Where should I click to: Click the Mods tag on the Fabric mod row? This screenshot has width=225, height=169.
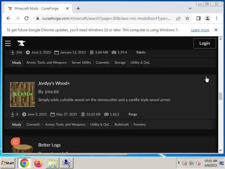click(17, 63)
